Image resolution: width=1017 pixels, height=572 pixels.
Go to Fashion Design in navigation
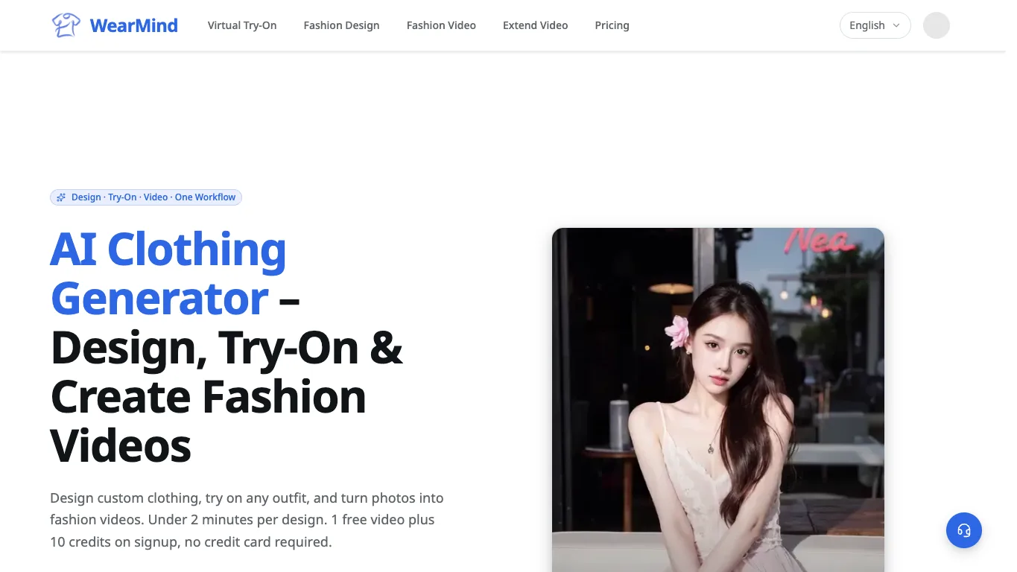click(x=341, y=25)
